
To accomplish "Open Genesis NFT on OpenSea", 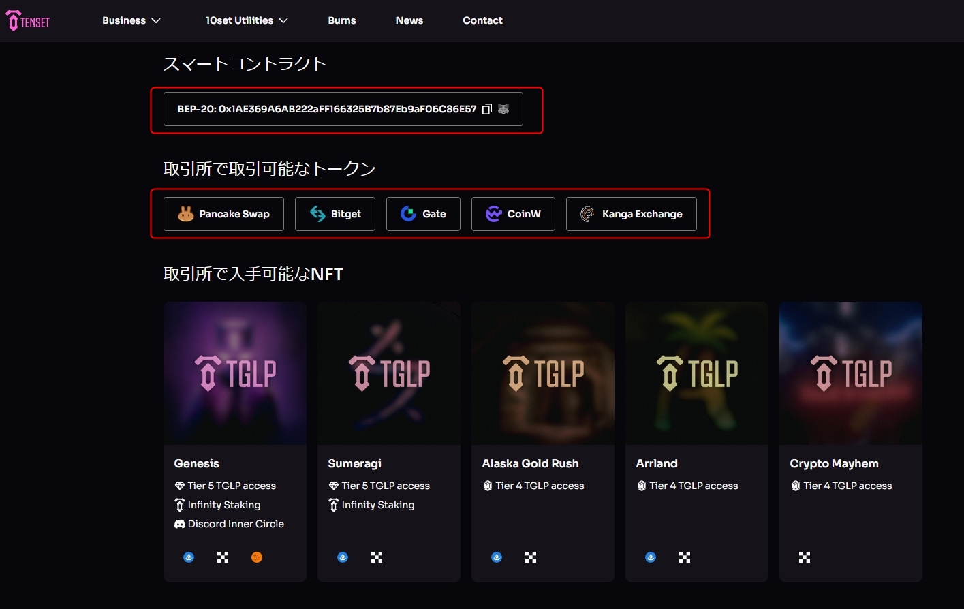I will point(189,557).
